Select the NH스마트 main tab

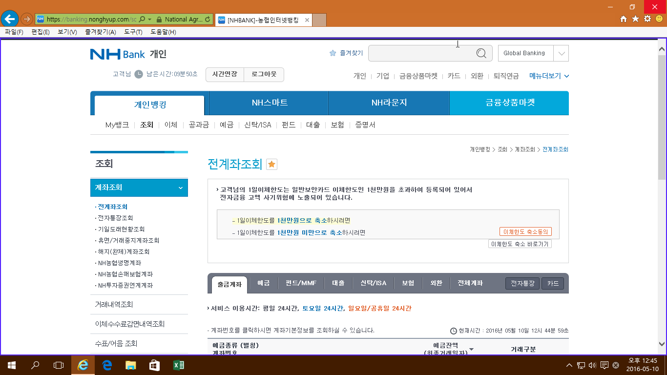[x=269, y=103]
